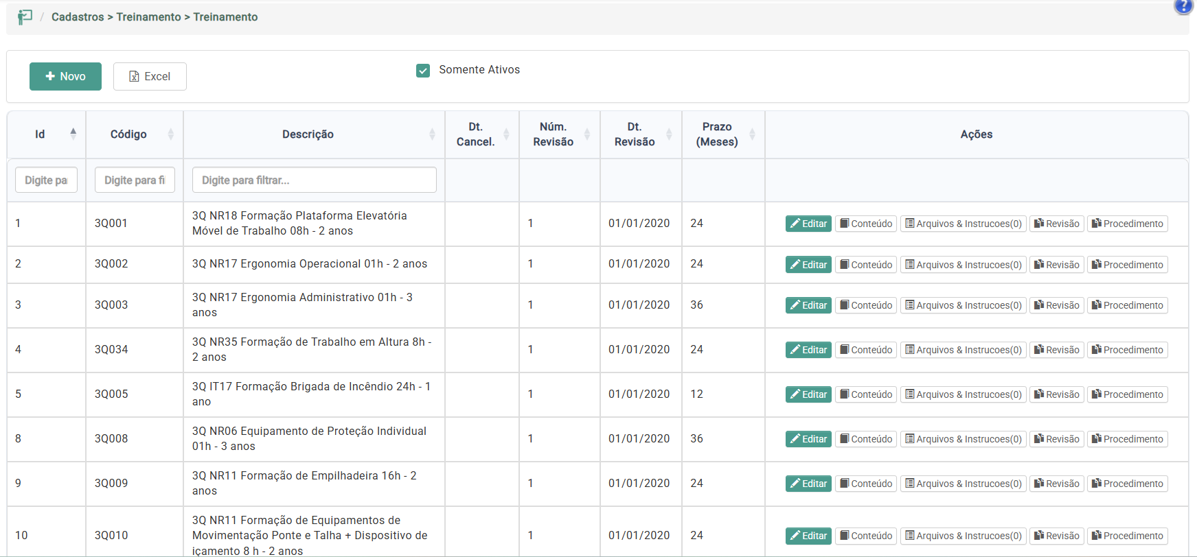
Task: Open Procedimento for training 3Q005
Action: tap(1127, 394)
